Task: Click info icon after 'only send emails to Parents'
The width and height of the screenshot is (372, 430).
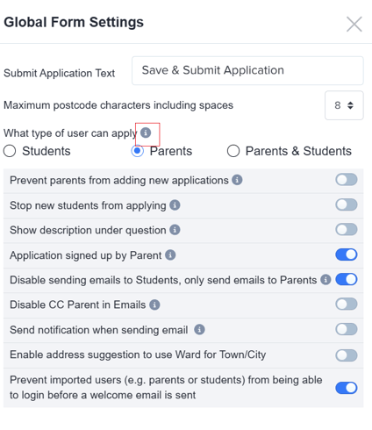Action: point(325,280)
